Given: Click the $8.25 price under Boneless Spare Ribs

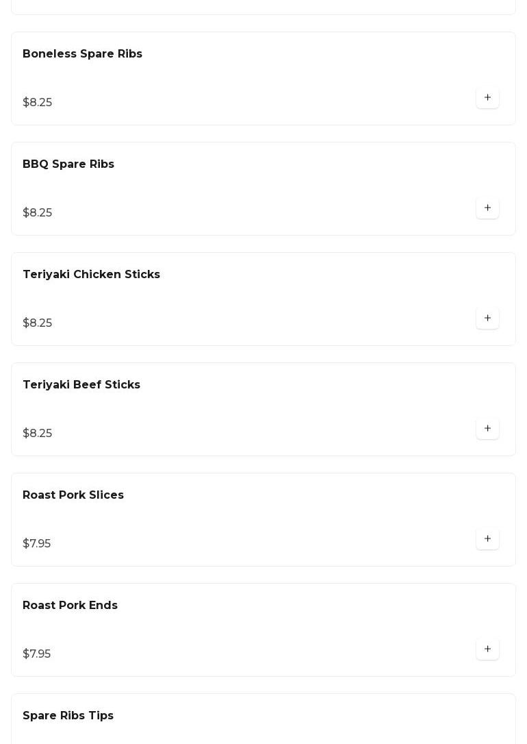Looking at the screenshot, I should [x=37, y=103].
